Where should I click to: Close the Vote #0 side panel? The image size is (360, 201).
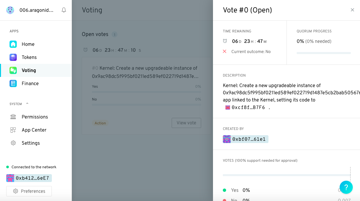352,10
